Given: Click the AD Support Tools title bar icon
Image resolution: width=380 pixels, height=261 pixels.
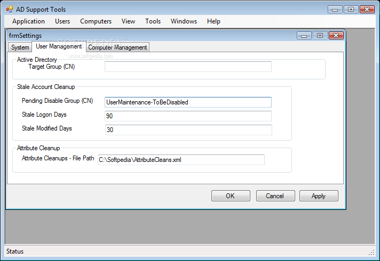Looking at the screenshot, I should [x=10, y=10].
